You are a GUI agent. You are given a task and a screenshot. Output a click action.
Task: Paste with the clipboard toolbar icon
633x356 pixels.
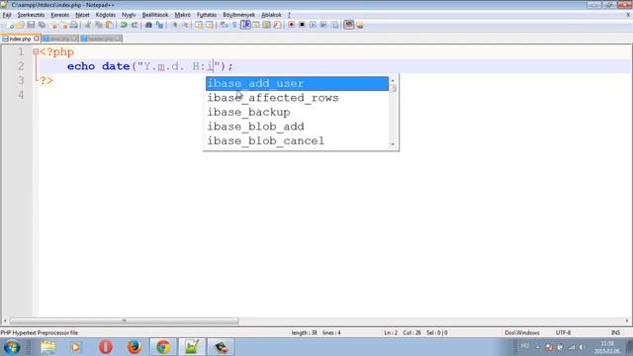pyautogui.click(x=109, y=25)
